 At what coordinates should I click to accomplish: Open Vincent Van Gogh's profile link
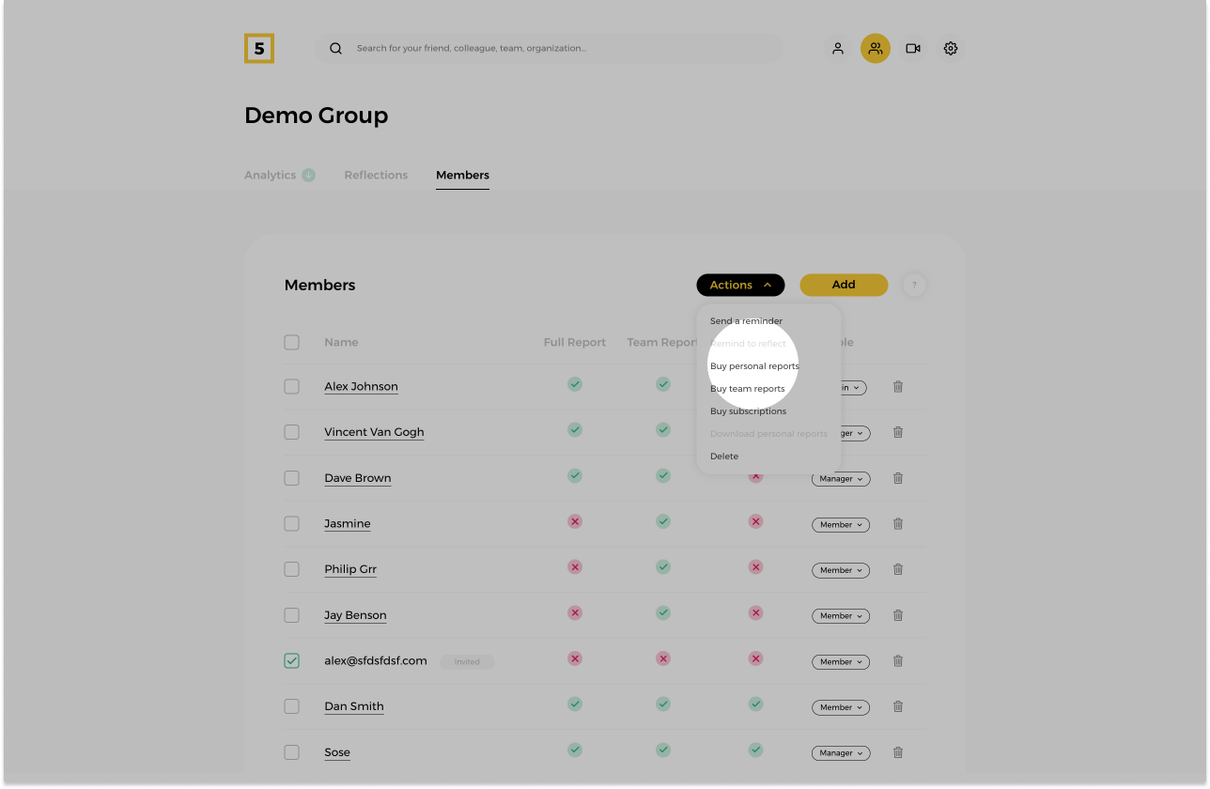pyautogui.click(x=374, y=432)
